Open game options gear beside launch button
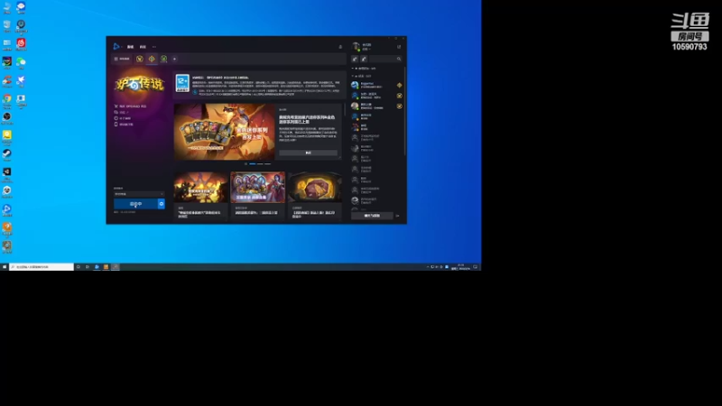 pyautogui.click(x=162, y=204)
